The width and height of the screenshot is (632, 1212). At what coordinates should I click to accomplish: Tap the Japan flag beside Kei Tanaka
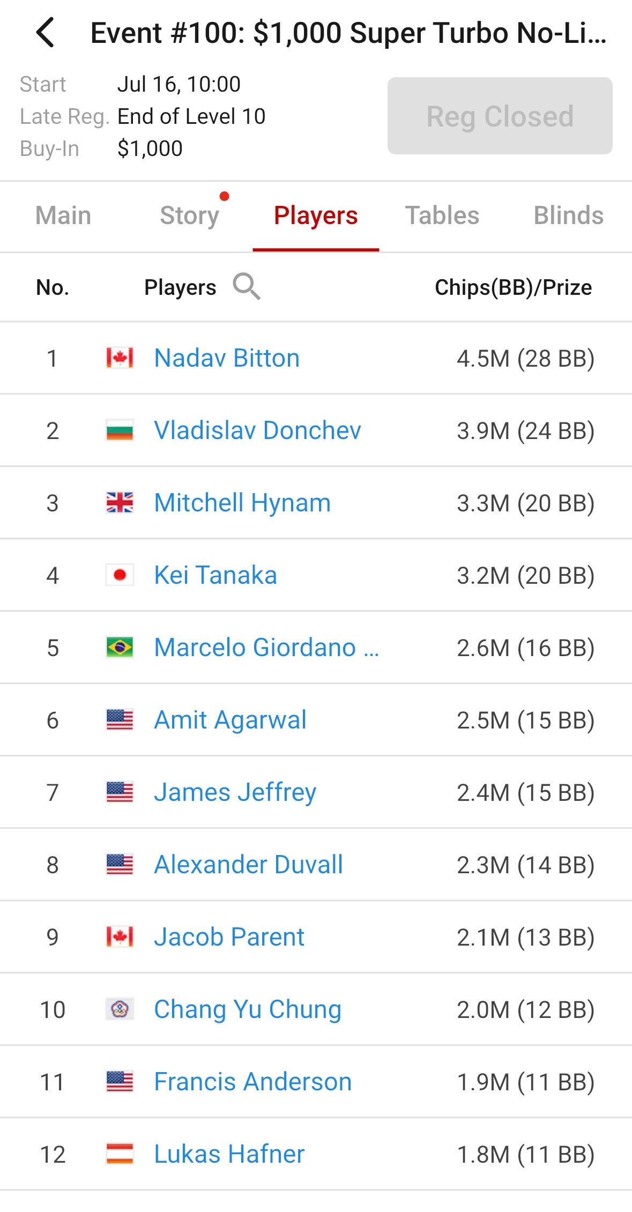[120, 575]
